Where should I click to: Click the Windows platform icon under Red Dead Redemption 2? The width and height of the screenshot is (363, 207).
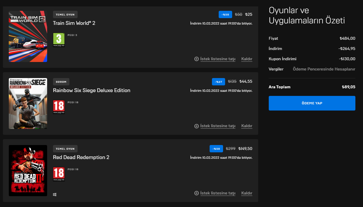pyautogui.click(x=55, y=194)
